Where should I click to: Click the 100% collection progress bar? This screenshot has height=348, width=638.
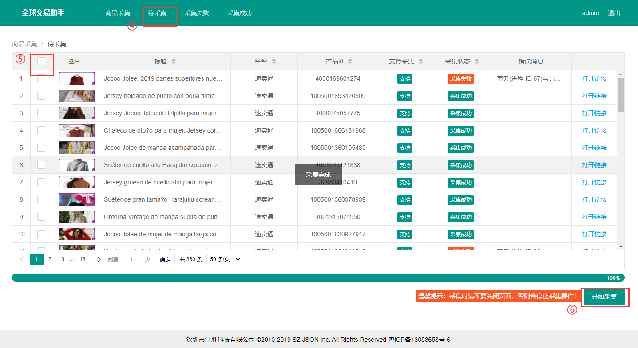pos(318,278)
